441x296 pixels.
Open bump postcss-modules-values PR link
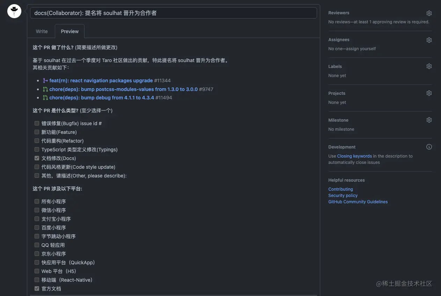click(123, 89)
